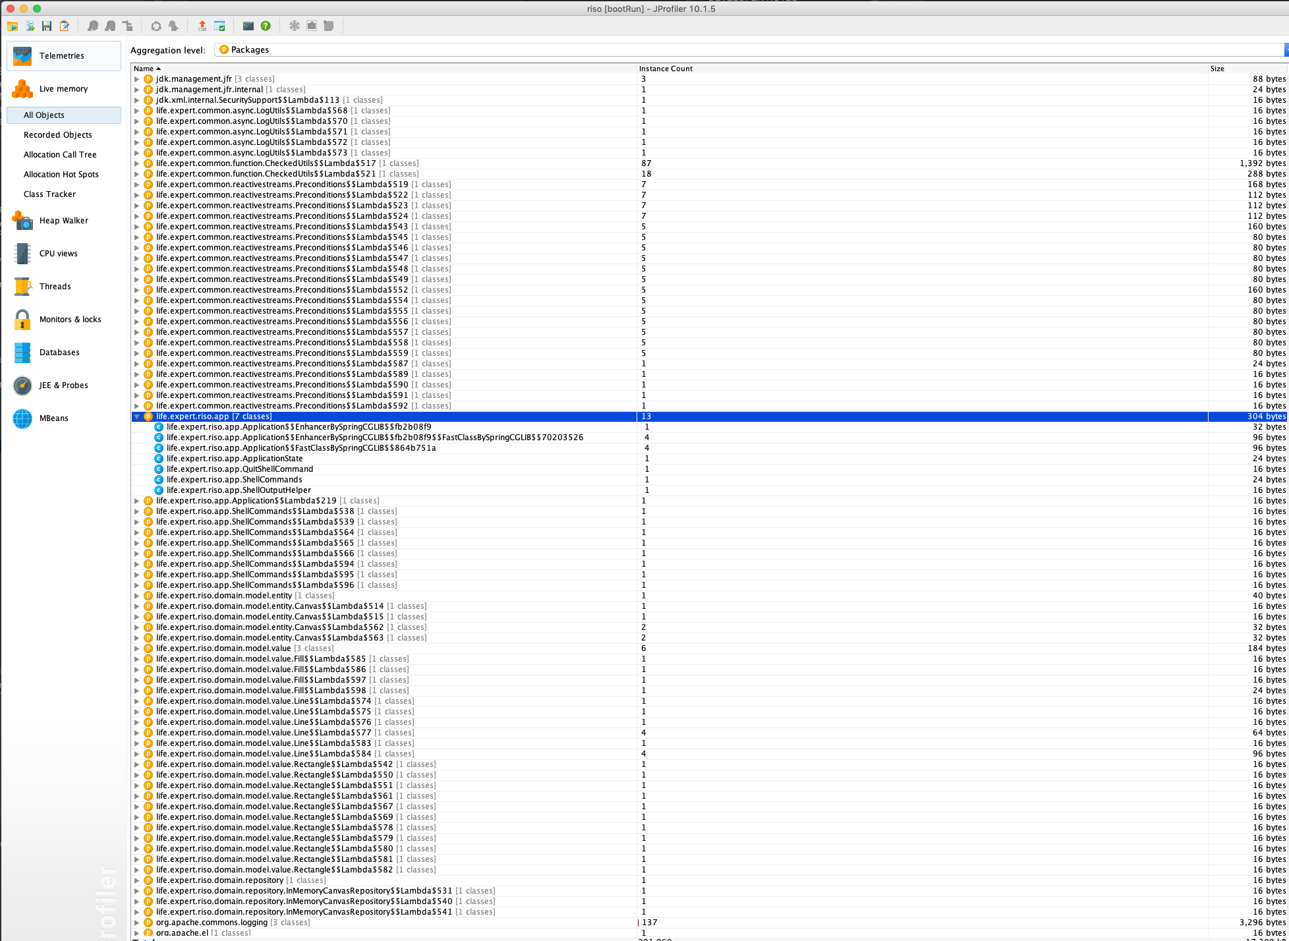Expand CheckedUtils$$Lambda$517 row
This screenshot has width=1289, height=941.
[x=137, y=163]
